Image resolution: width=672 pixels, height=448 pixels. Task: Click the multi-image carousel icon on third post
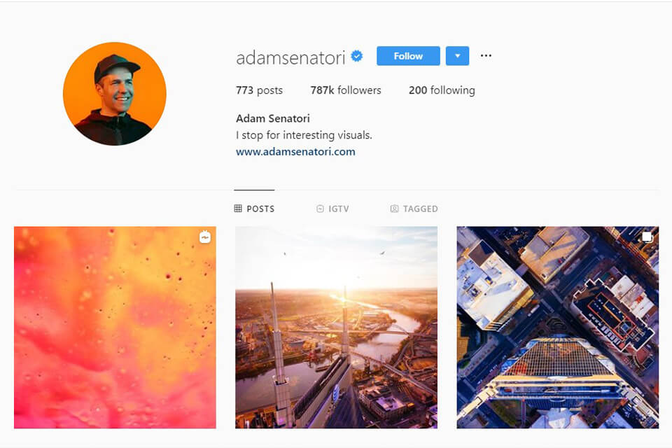647,237
